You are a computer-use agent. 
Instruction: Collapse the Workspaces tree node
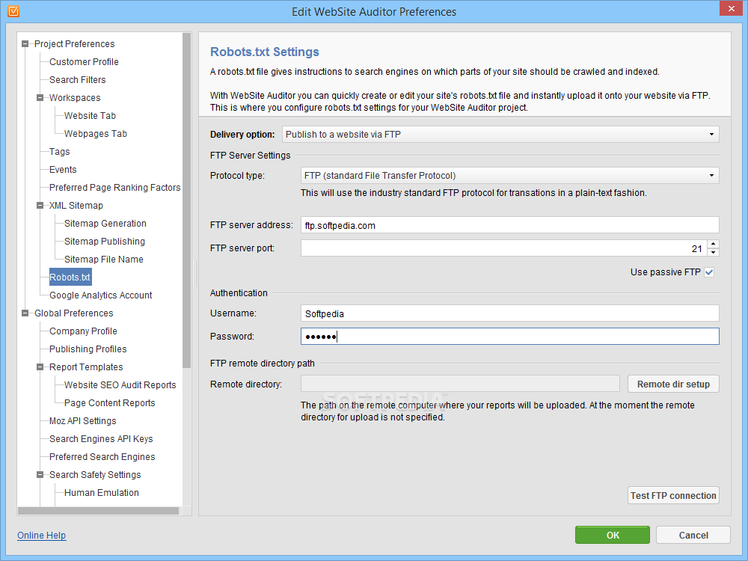(40, 98)
